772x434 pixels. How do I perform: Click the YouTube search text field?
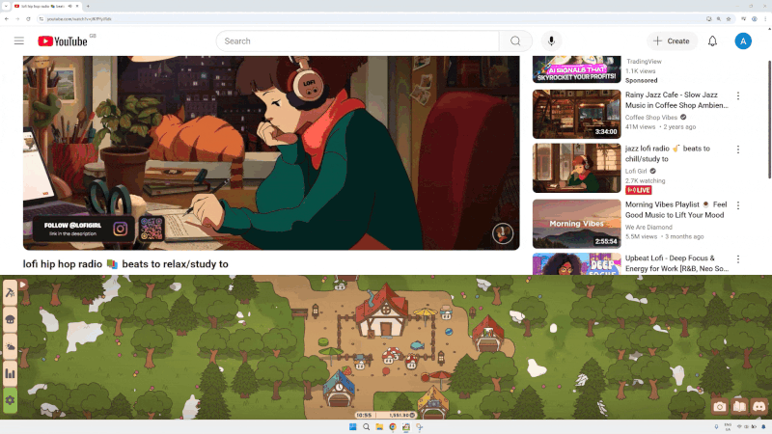357,41
